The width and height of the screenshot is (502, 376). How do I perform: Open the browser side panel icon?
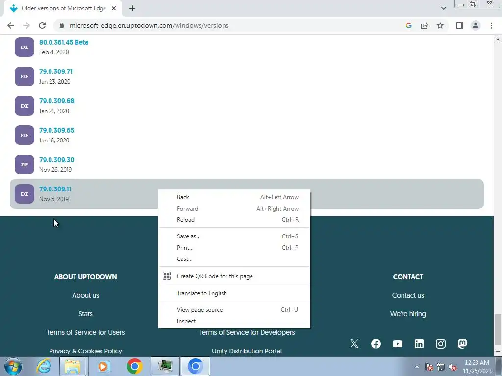click(460, 25)
